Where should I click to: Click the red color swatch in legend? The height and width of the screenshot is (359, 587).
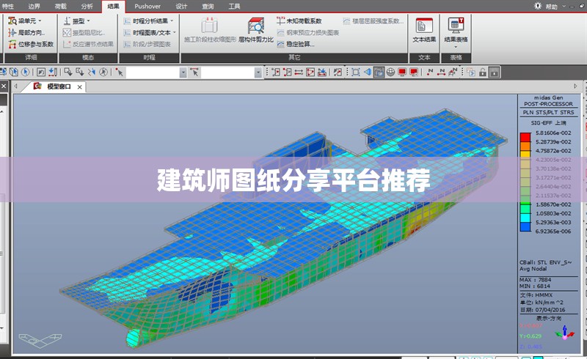[525, 136]
